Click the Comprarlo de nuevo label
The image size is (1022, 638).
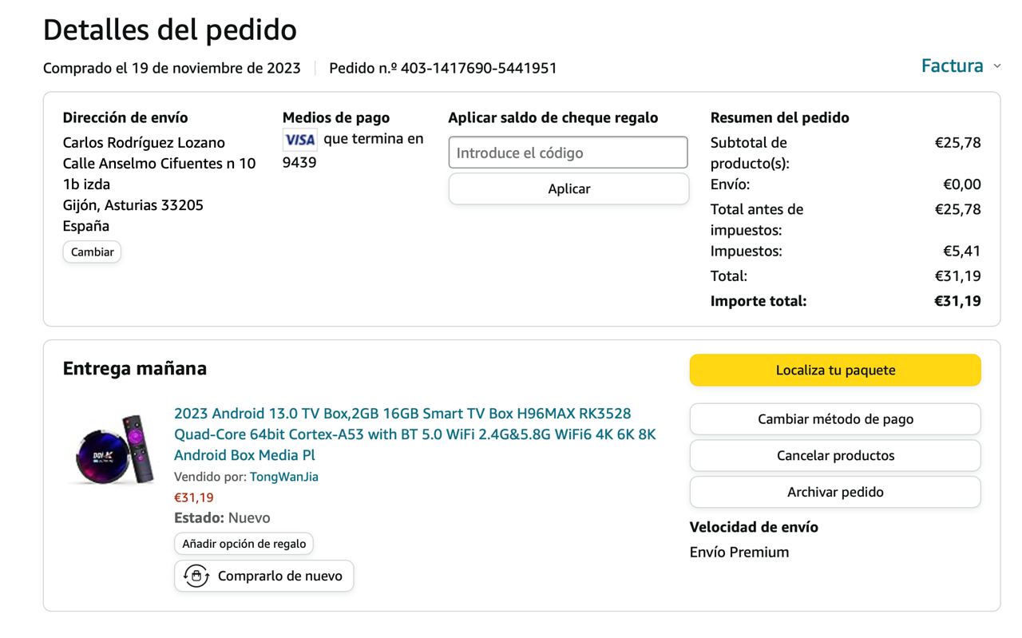[279, 576]
